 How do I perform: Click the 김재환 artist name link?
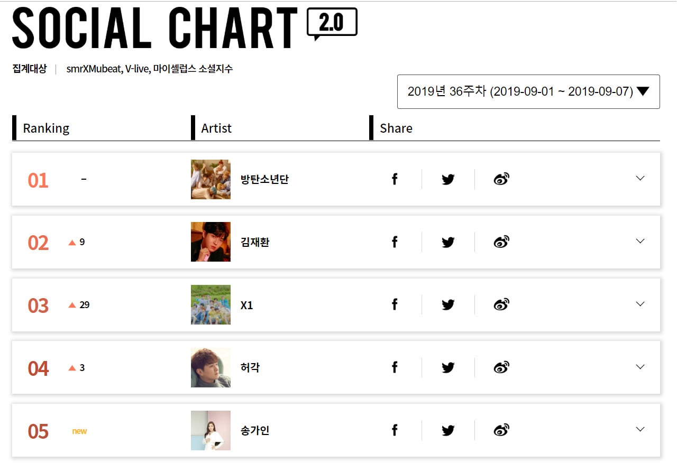pyautogui.click(x=255, y=242)
